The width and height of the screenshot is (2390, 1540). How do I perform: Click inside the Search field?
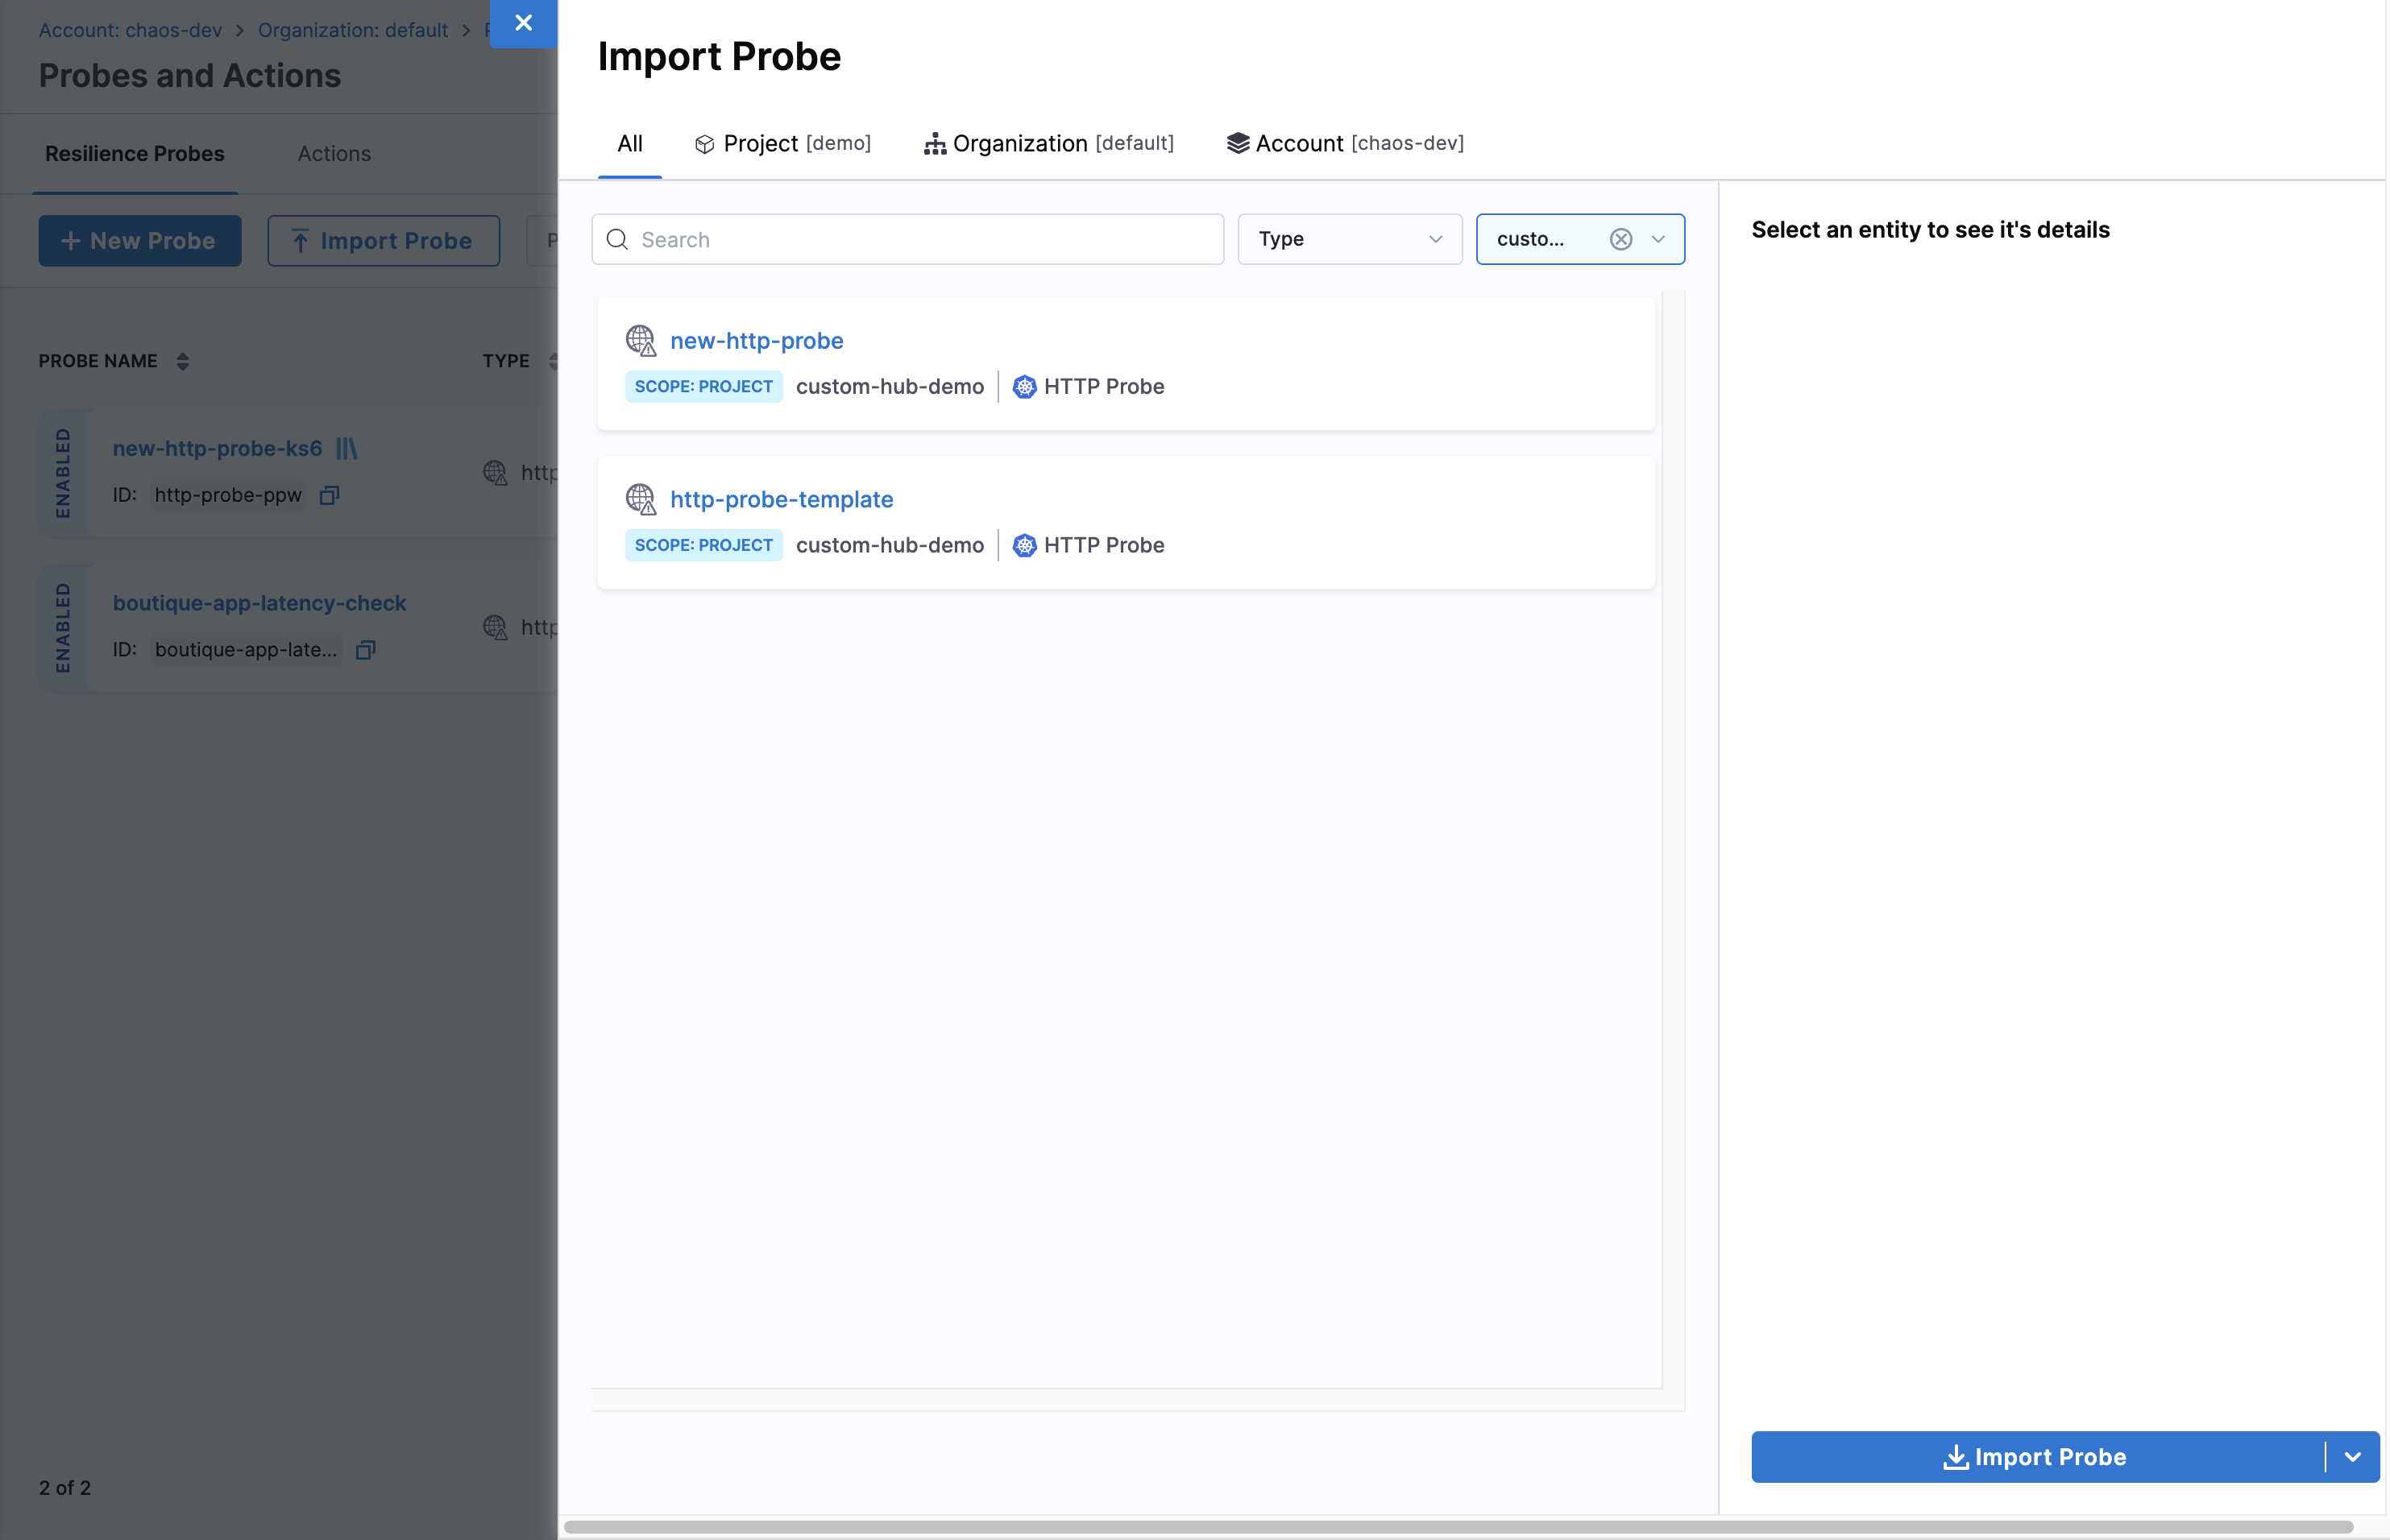coord(900,239)
